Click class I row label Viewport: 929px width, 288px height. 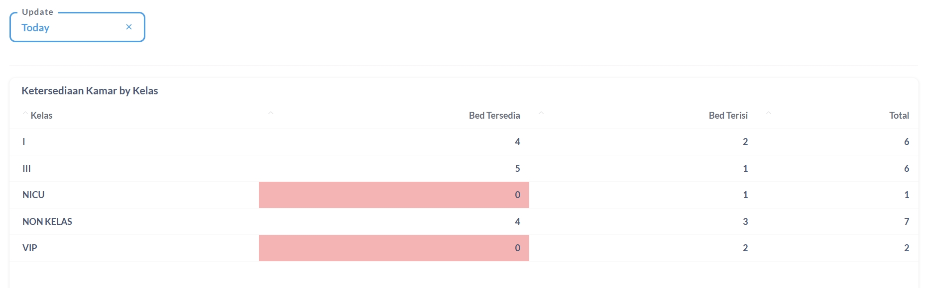(x=24, y=142)
